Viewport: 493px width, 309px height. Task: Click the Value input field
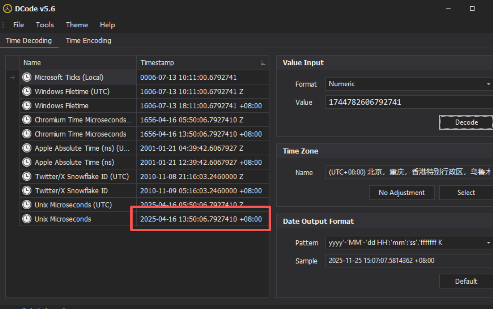pos(409,102)
